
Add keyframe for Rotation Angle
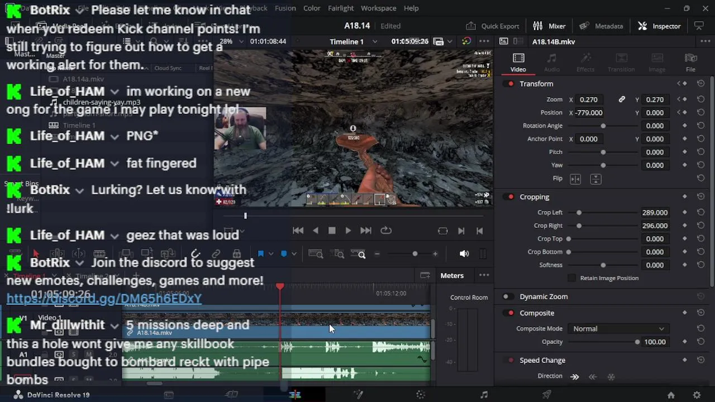coord(684,126)
